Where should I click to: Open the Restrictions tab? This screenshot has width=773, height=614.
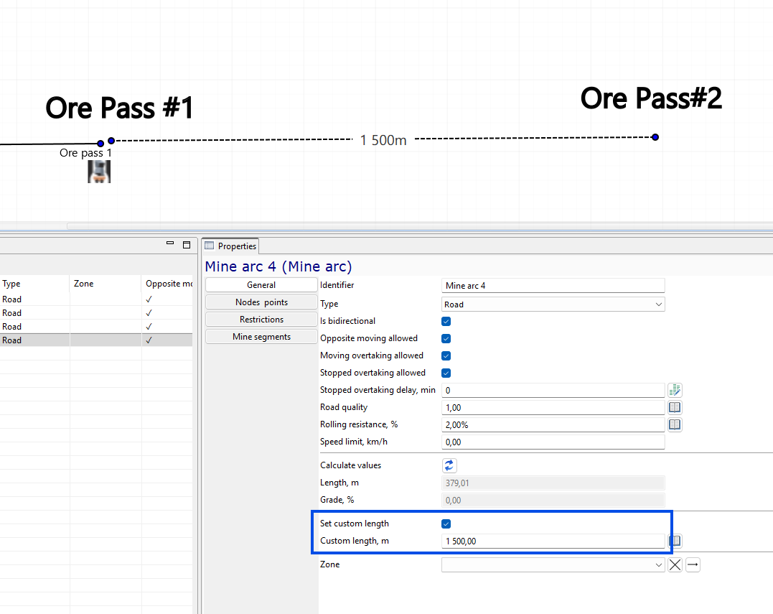point(261,320)
